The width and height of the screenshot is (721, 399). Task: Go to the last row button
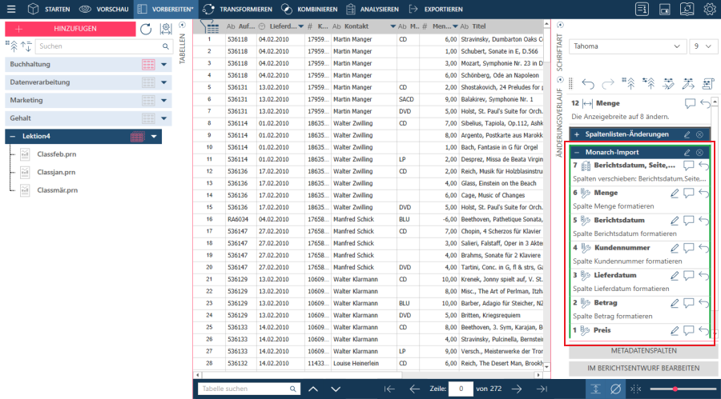542,389
